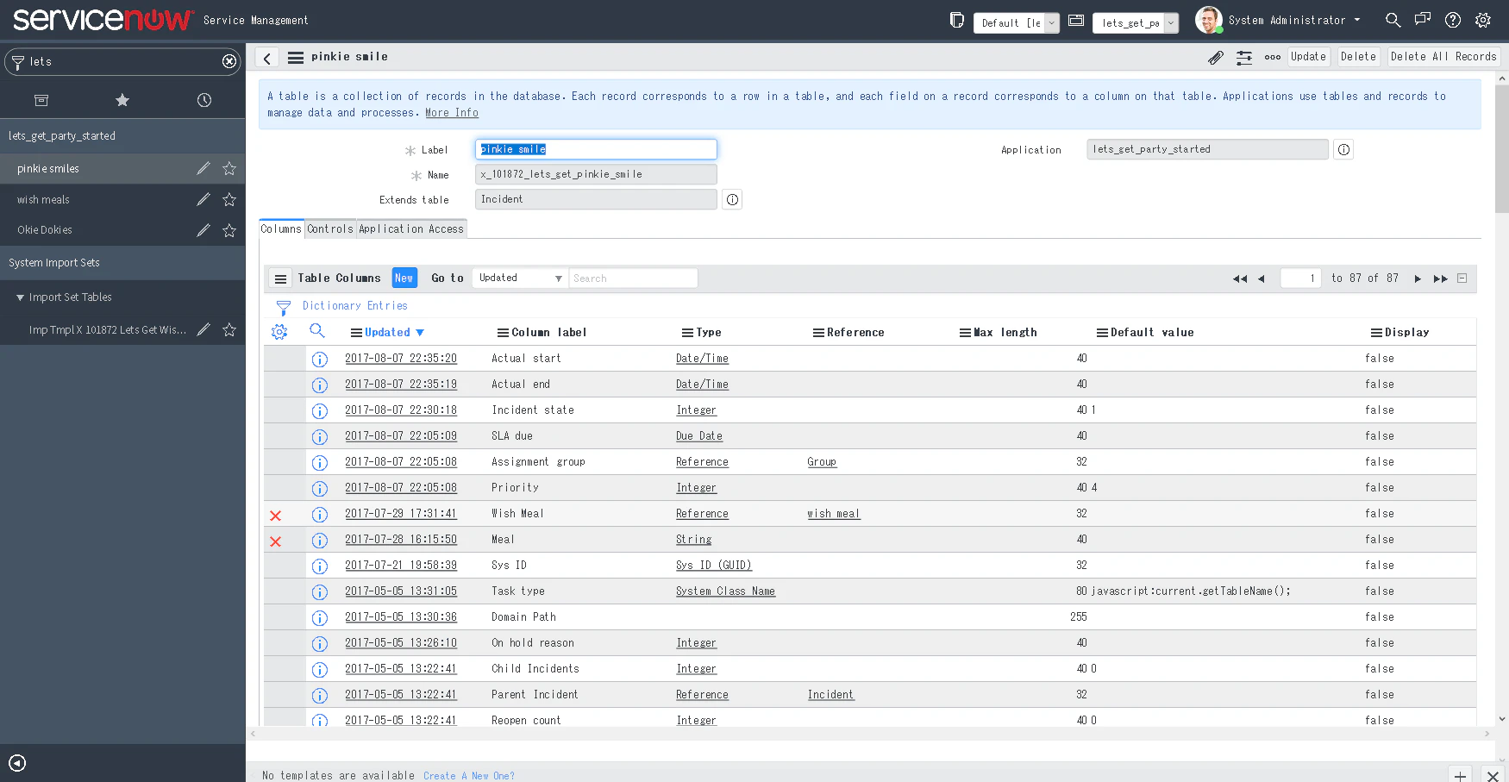
Task: Favorite the Okie Dokies module
Action: click(x=229, y=230)
